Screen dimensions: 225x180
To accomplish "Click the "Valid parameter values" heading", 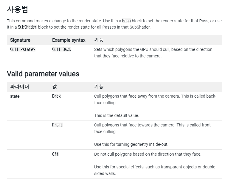I will click(x=43, y=74).
